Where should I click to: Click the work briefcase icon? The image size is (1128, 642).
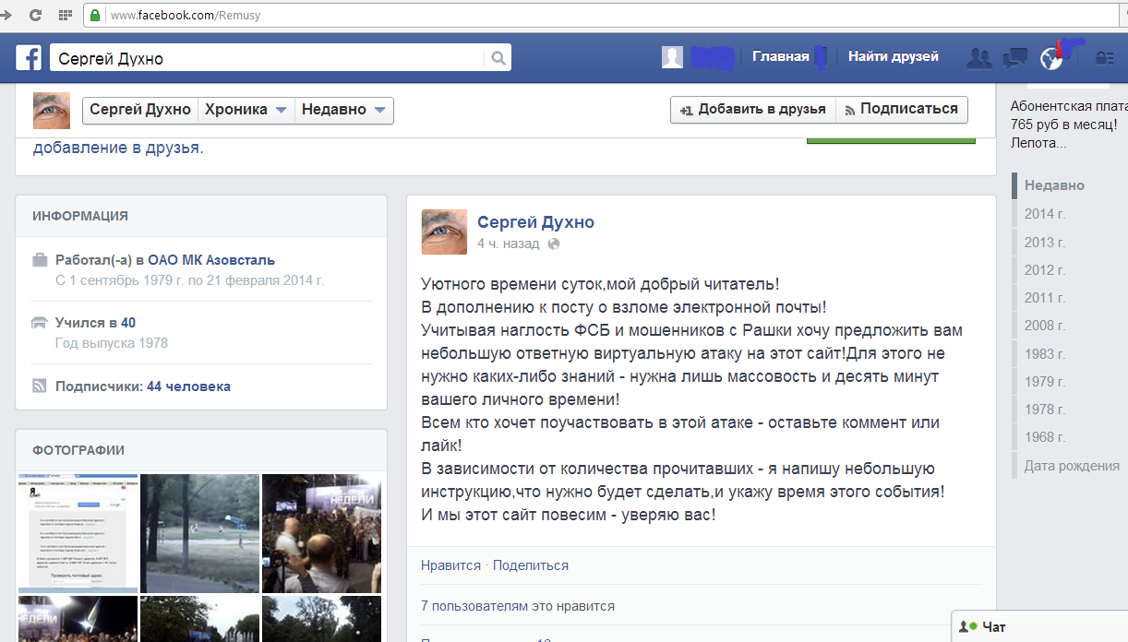pos(40,260)
